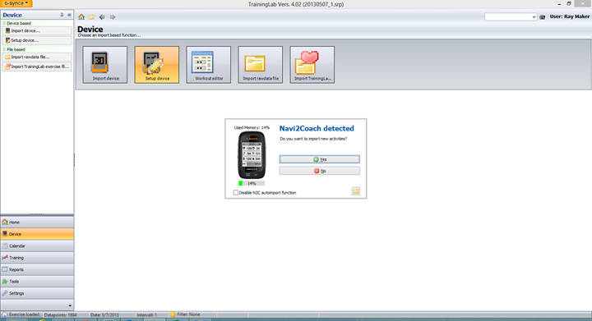Viewport: 592px width, 321px height.
Task: Switch to the Training navigation section
Action: [37, 258]
